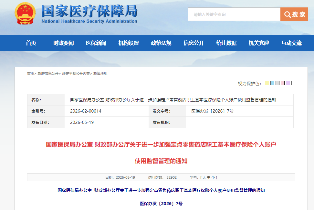Select the light blue eye-protection color swatch
The height and width of the screenshot is (210, 314).
pos(272,83)
